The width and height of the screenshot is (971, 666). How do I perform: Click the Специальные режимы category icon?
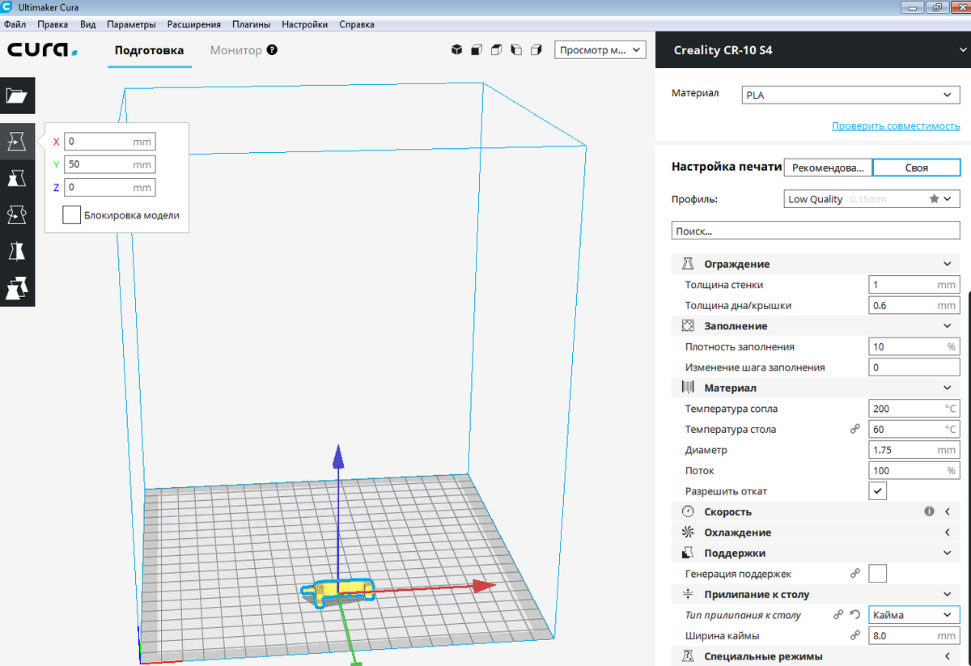688,656
